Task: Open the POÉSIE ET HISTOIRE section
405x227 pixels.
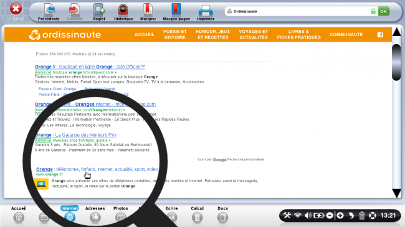Action: point(175,35)
